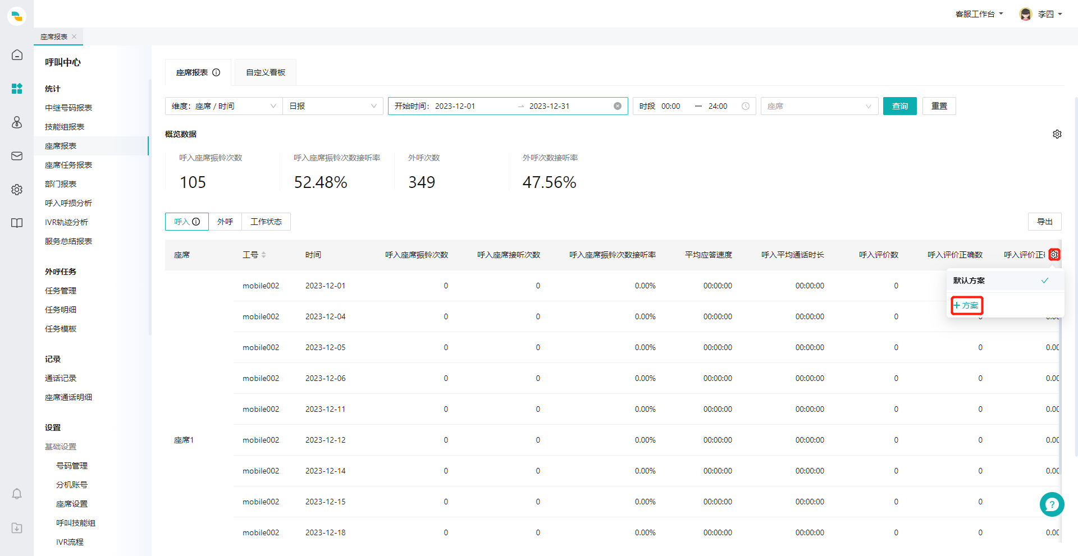The width and height of the screenshot is (1078, 556).
Task: Open IVR轨迹分析 in sidebar
Action: (x=66, y=222)
